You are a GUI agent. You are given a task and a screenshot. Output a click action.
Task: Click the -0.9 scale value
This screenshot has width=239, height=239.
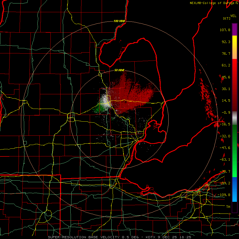(x=226, y=113)
